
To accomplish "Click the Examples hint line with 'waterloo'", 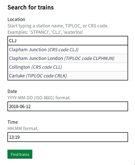I will (x=45, y=32).
